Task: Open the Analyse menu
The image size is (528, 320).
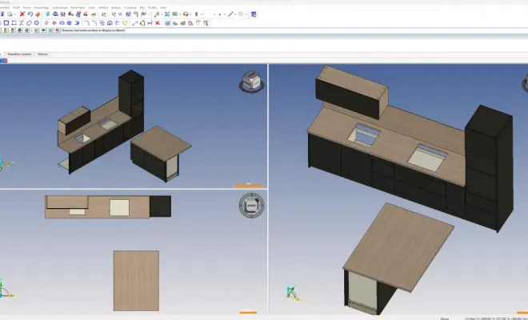Action: pyautogui.click(x=115, y=7)
